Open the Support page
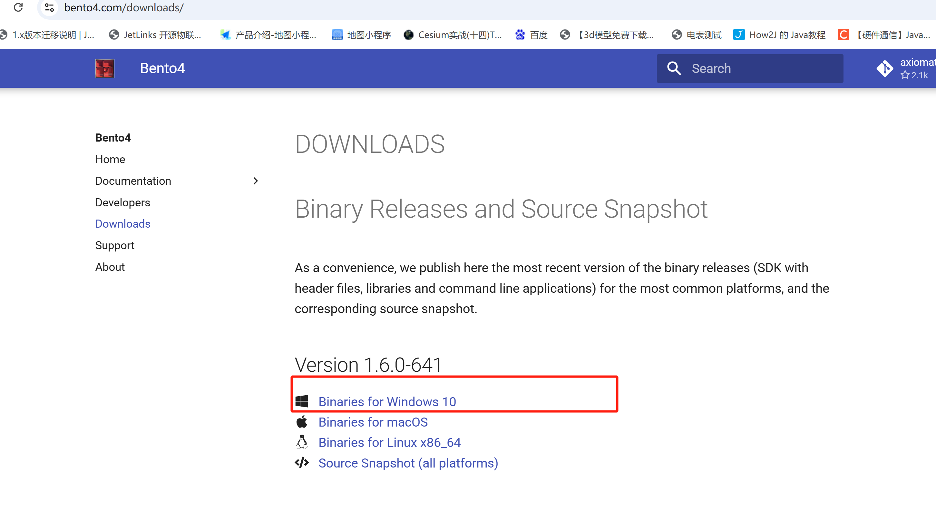The image size is (936, 532). tap(115, 245)
